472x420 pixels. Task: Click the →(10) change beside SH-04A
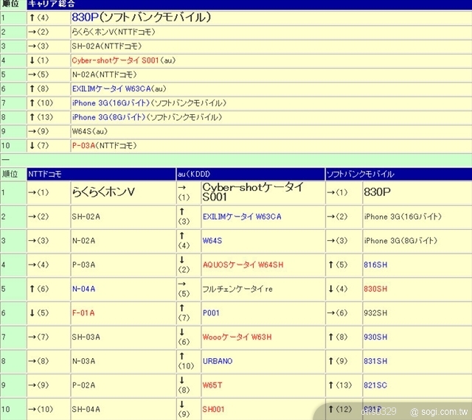click(41, 409)
